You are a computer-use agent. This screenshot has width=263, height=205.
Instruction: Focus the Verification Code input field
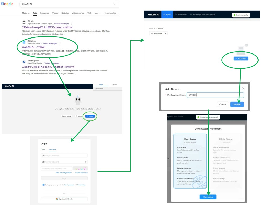[215, 95]
